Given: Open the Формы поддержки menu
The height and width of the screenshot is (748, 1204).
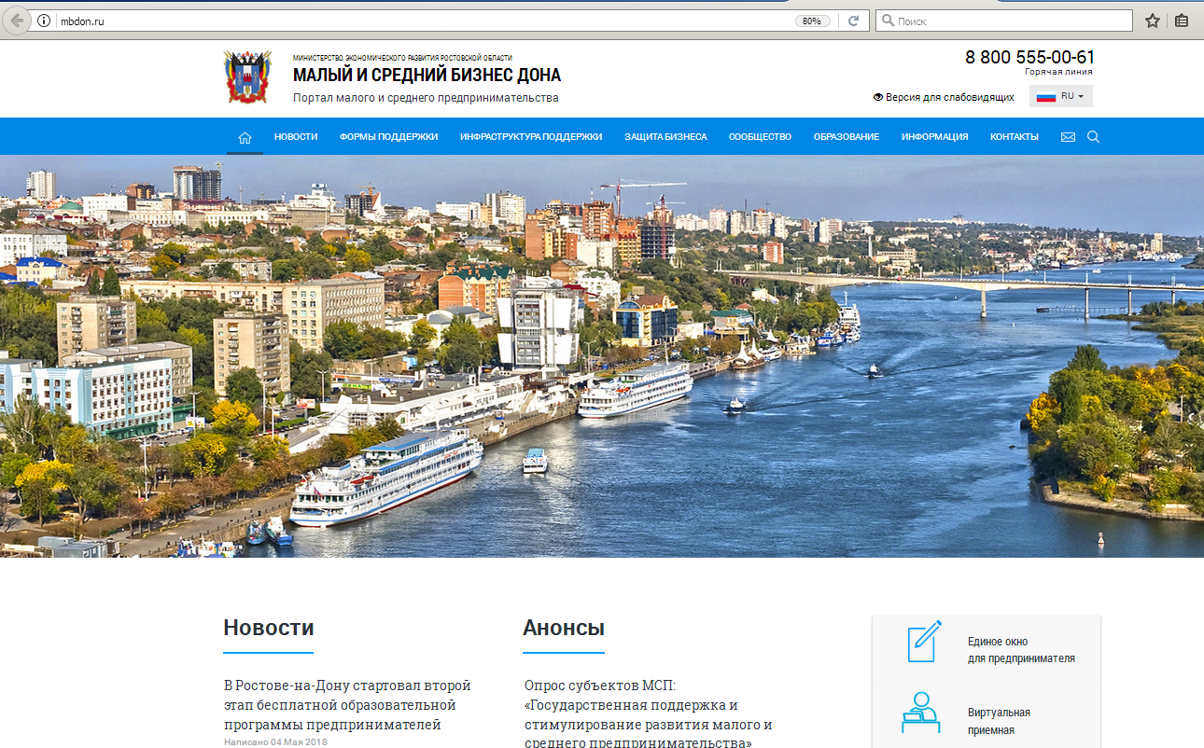Looking at the screenshot, I should coord(388,137).
